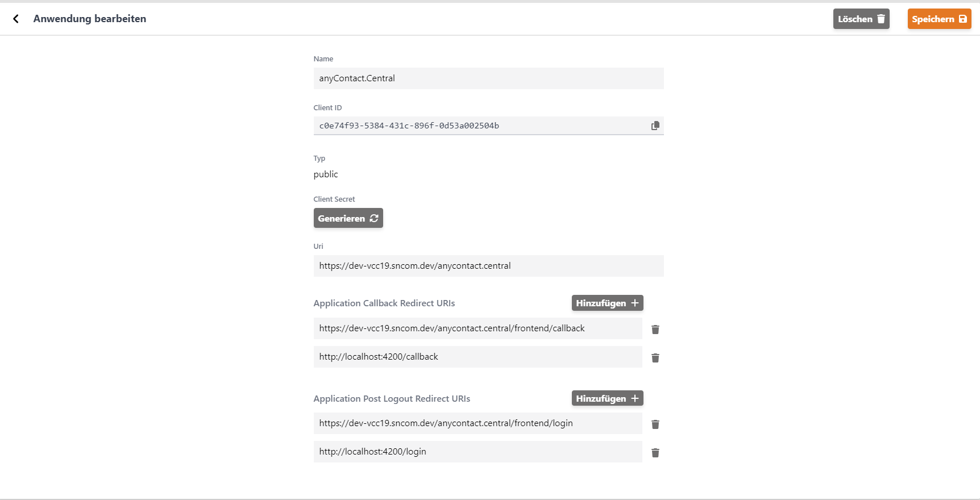The height and width of the screenshot is (500, 980).
Task: Remove the localhost:4200/callback URI entry
Action: tap(655, 358)
